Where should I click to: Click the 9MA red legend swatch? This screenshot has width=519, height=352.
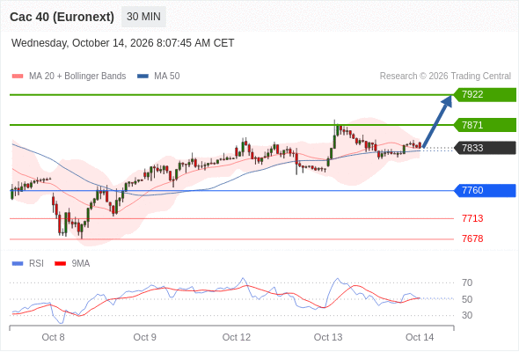coord(60,264)
